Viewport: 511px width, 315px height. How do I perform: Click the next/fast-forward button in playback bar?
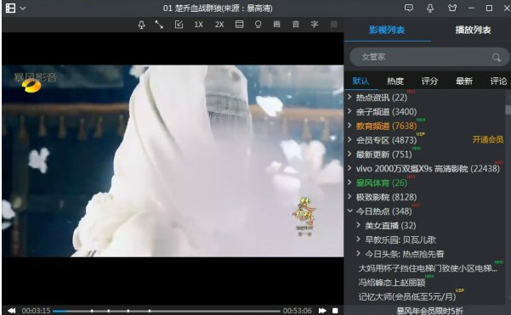tap(322, 311)
